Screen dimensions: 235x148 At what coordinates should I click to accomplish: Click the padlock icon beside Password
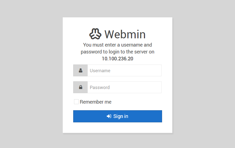point(81,87)
